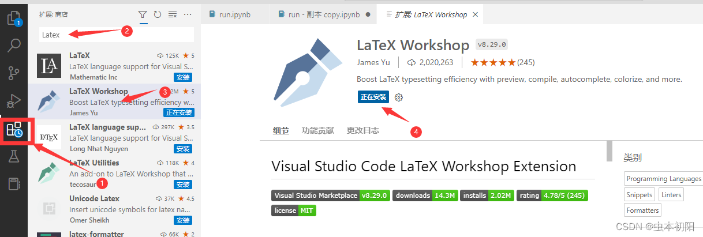
Task: Switch to the 细节 details tab
Action: tap(281, 130)
